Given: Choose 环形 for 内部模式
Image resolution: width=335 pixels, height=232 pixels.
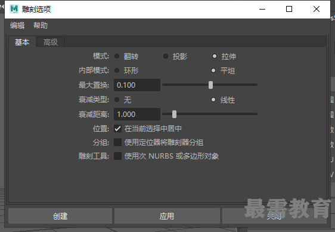Looking at the screenshot, I should 117,70.
